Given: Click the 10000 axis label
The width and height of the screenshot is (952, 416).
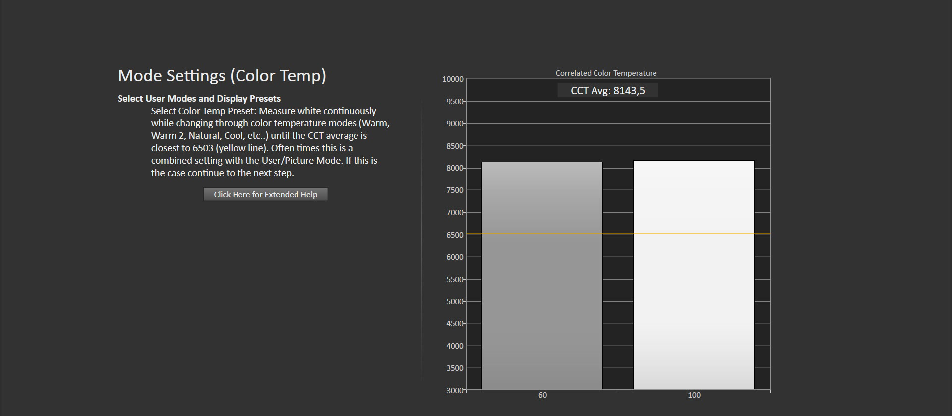Looking at the screenshot, I should 453,79.
